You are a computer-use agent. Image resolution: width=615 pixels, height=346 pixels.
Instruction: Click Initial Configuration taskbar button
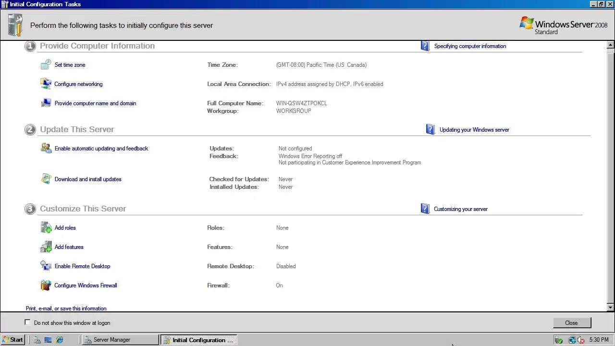point(198,340)
